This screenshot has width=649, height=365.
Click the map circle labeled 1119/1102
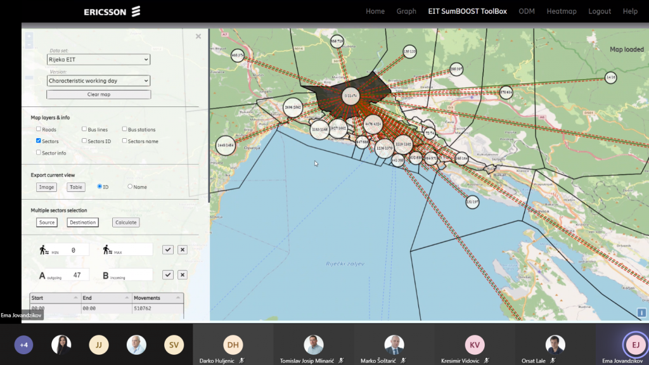[403, 144]
